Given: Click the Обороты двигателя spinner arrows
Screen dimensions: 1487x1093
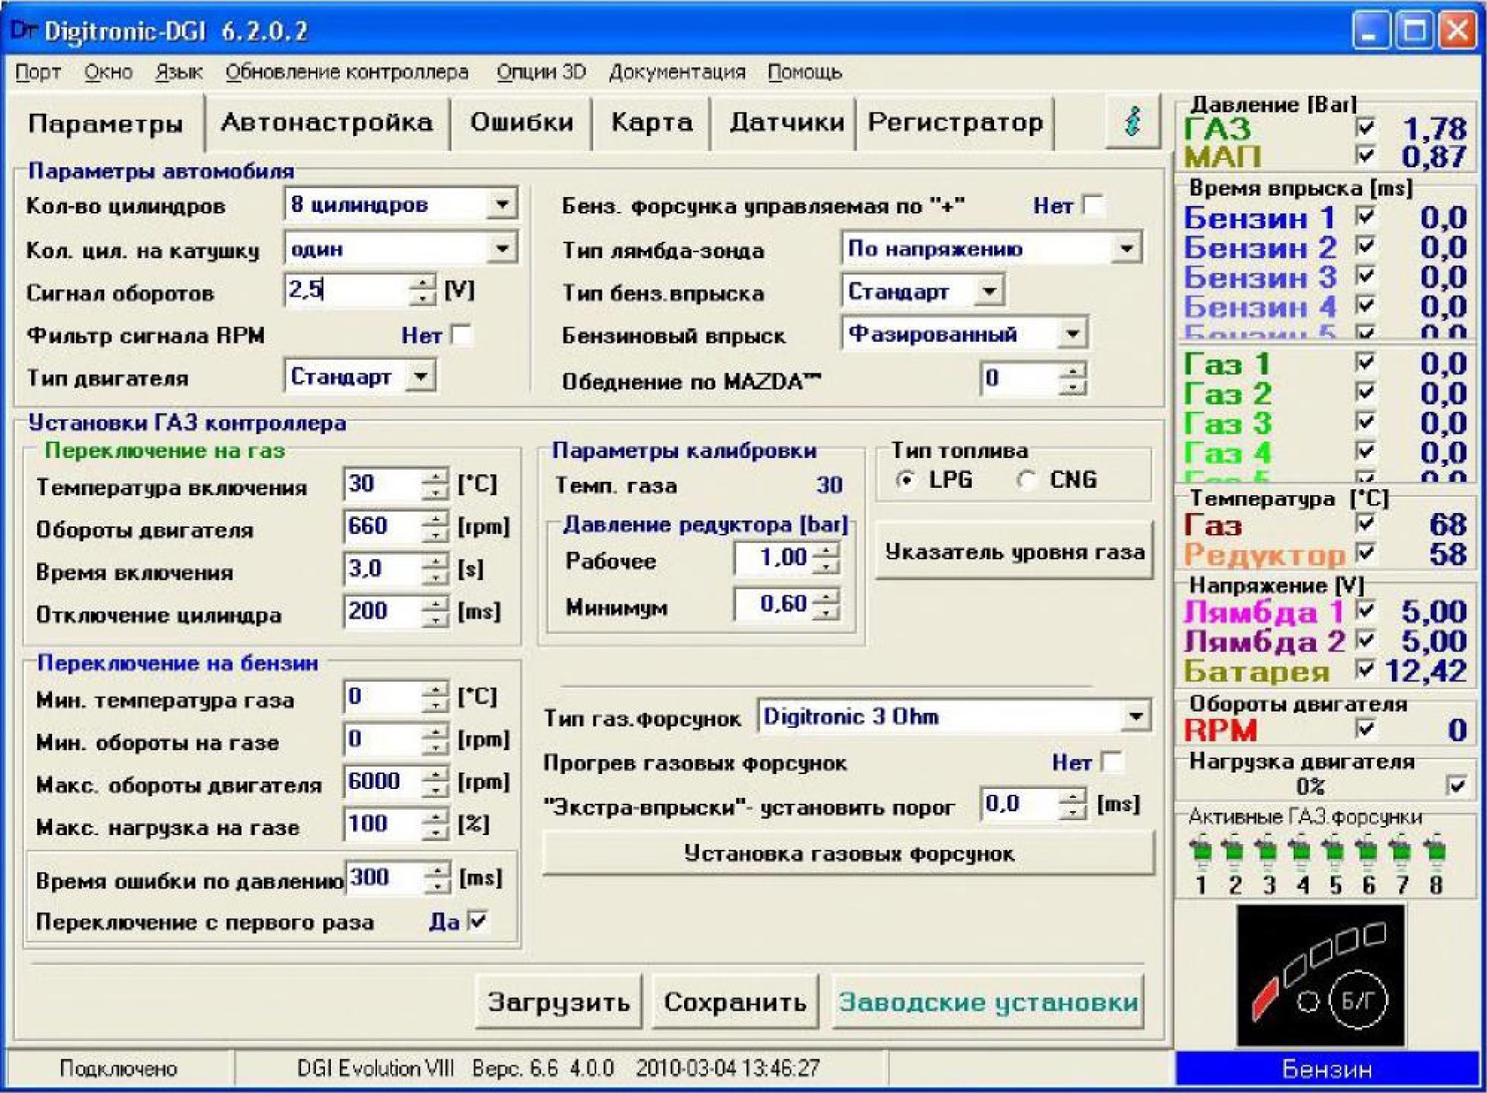Looking at the screenshot, I should (435, 526).
